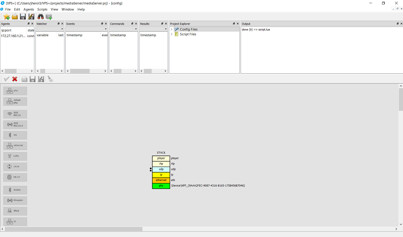Click the database add icon in the toolbar
403x237 pixels.
tap(49, 16)
